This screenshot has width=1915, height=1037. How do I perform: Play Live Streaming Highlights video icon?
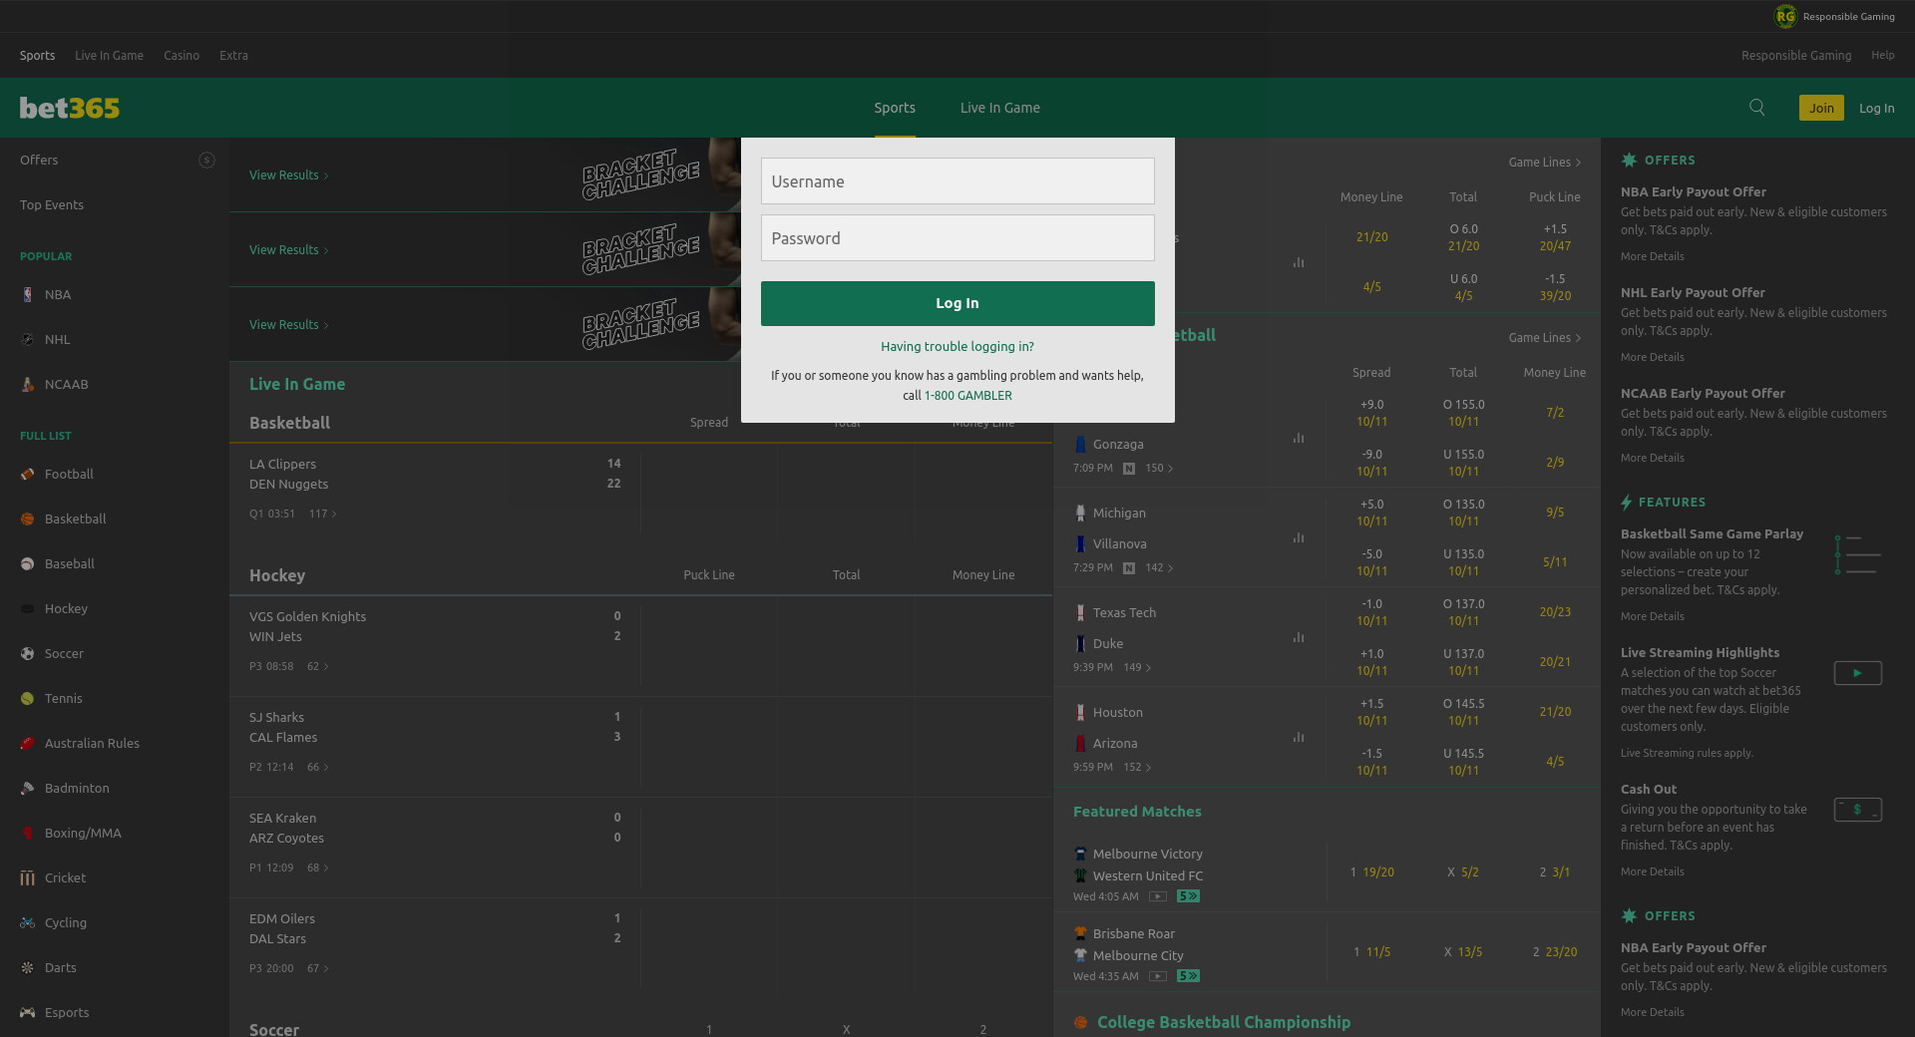tap(1857, 673)
